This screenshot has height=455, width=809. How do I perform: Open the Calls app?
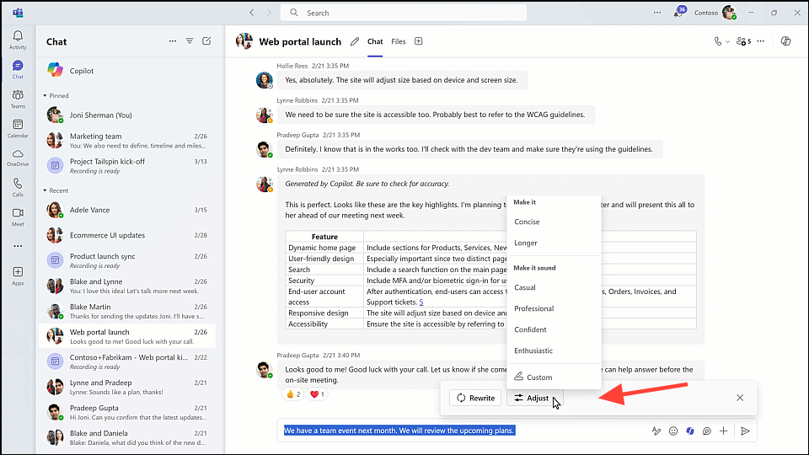coord(18,187)
